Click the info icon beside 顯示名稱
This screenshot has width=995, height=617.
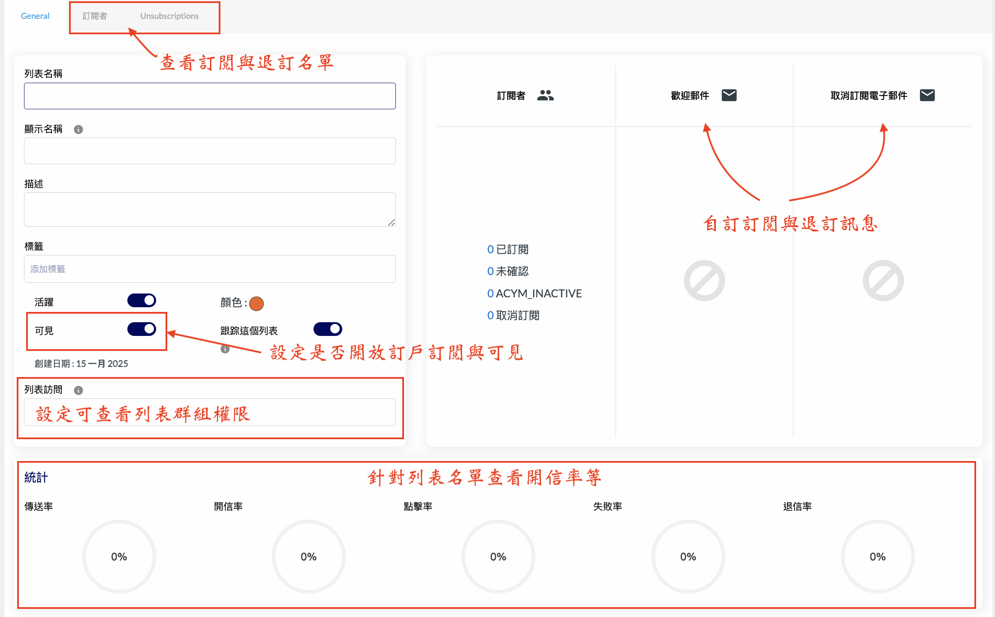coord(78,129)
